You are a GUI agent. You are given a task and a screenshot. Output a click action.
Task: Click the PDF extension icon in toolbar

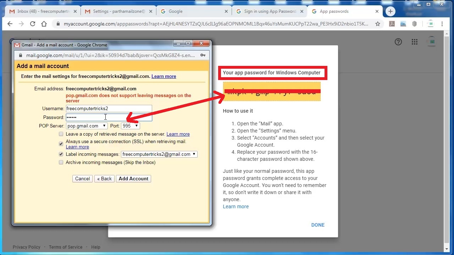[392, 24]
